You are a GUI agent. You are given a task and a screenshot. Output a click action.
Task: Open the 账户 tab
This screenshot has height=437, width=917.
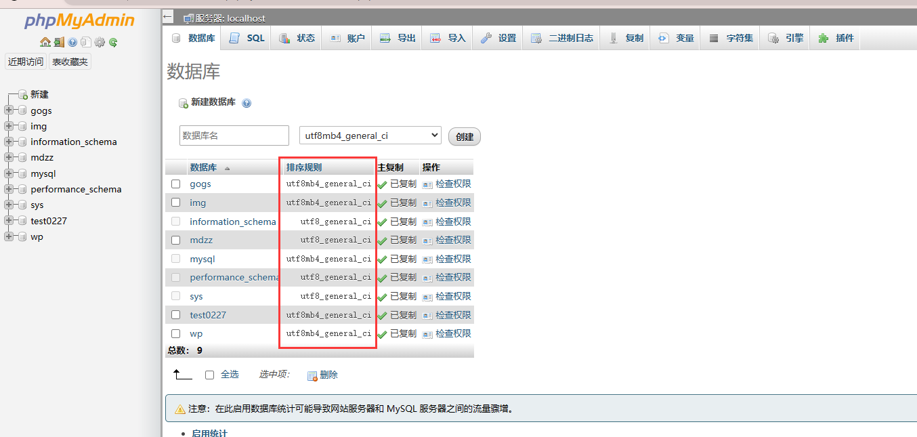point(347,38)
